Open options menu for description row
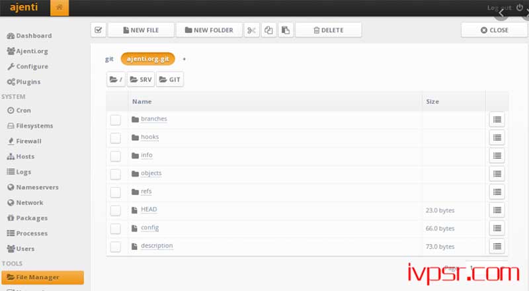529x291 pixels. [497, 247]
